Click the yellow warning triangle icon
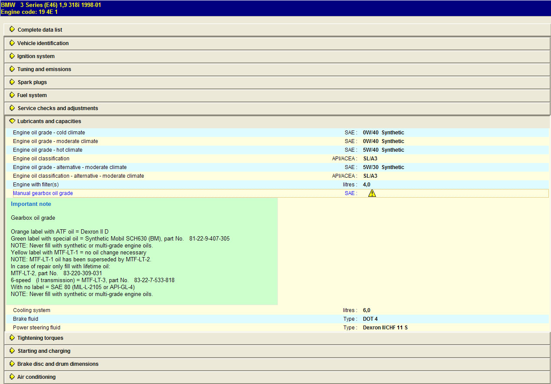This screenshot has height=384, width=551. click(372, 193)
